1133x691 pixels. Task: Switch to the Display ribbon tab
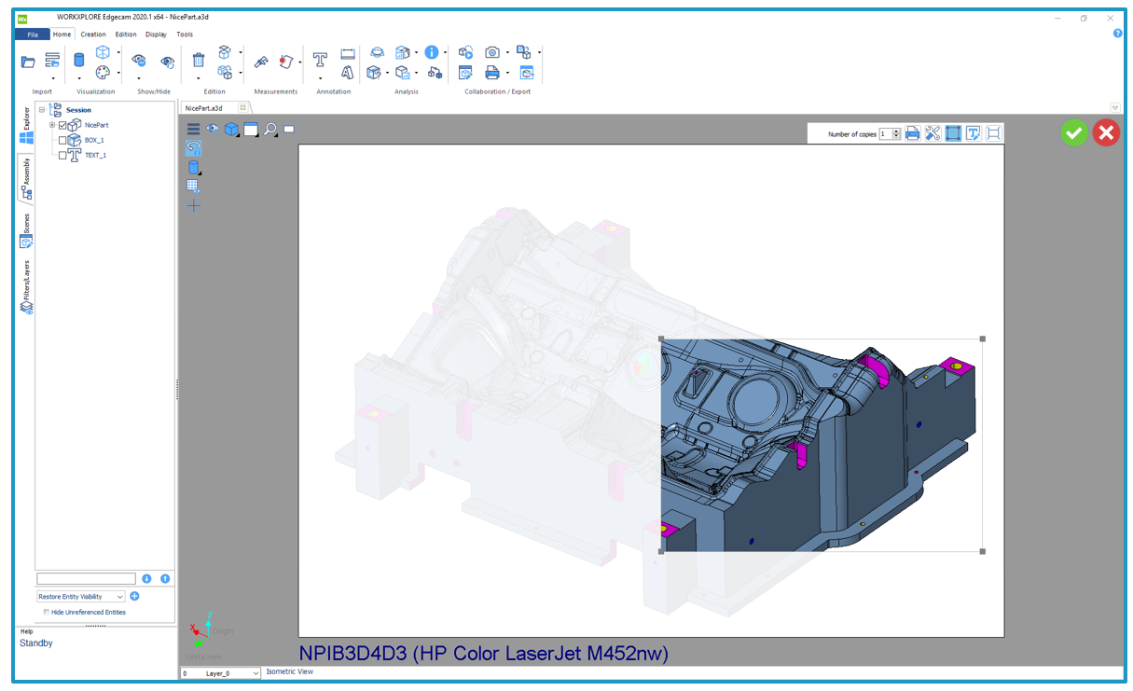coord(156,35)
